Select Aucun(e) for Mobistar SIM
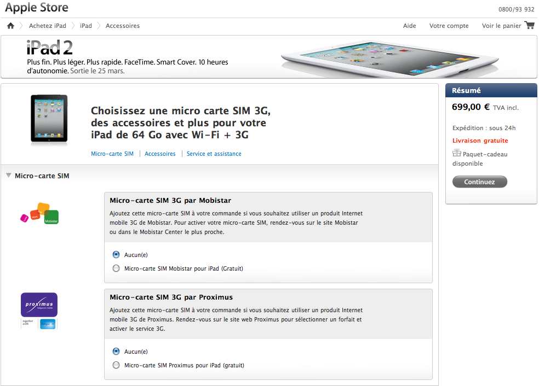The height and width of the screenshot is (386, 539). 116,255
